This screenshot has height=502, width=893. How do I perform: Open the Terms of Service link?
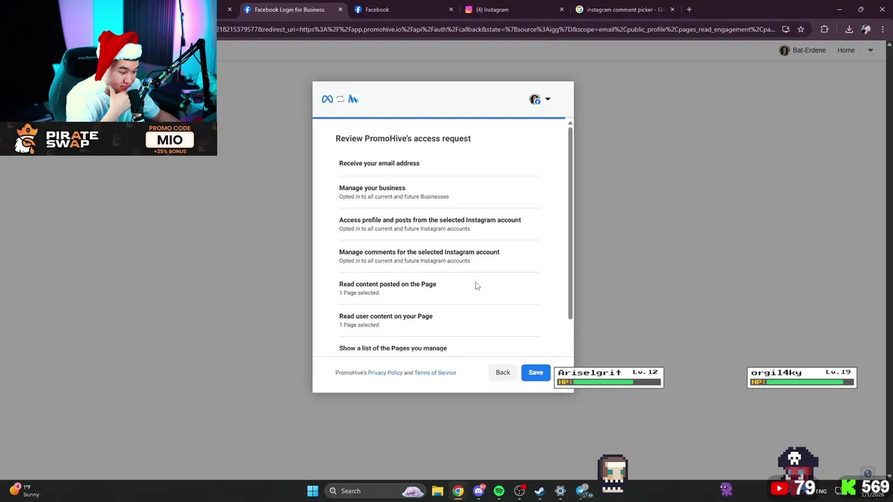pos(435,372)
